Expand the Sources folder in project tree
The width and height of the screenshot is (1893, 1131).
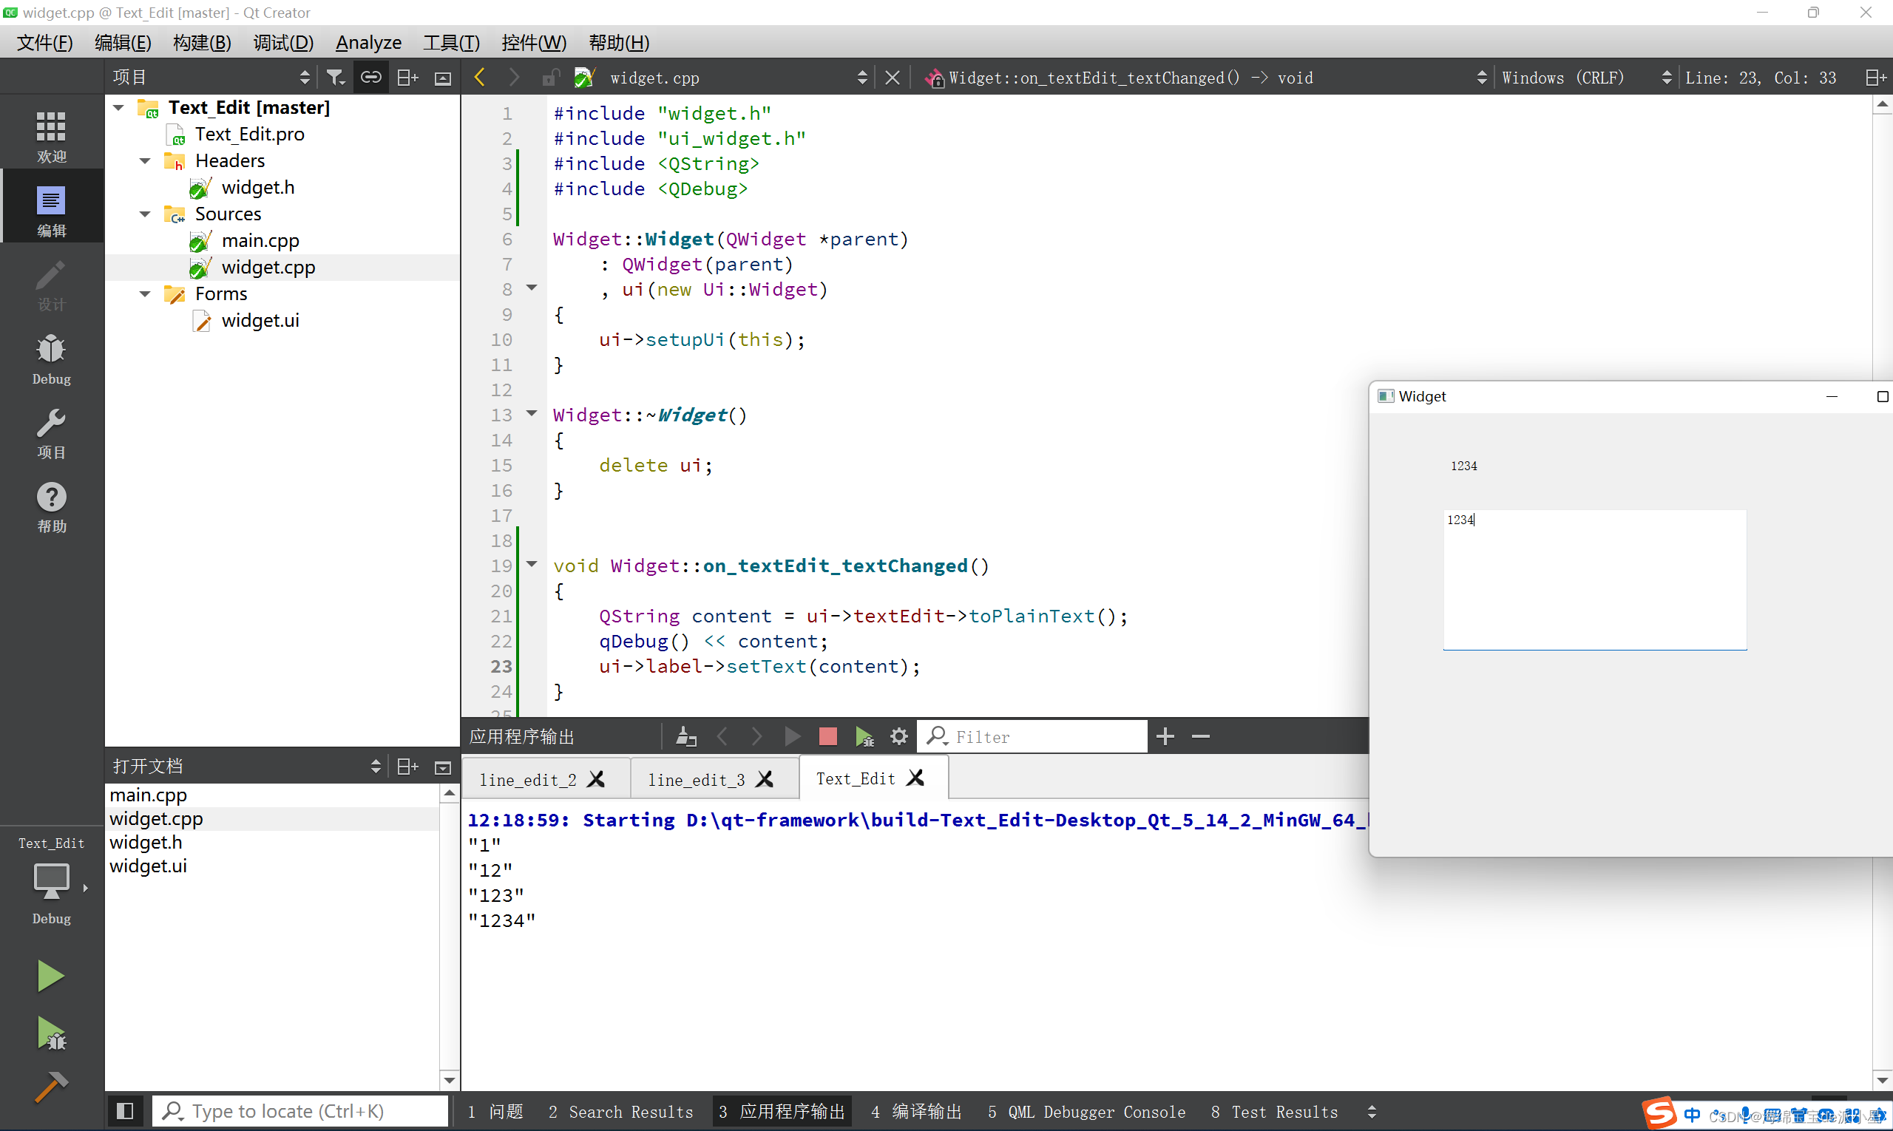144,213
